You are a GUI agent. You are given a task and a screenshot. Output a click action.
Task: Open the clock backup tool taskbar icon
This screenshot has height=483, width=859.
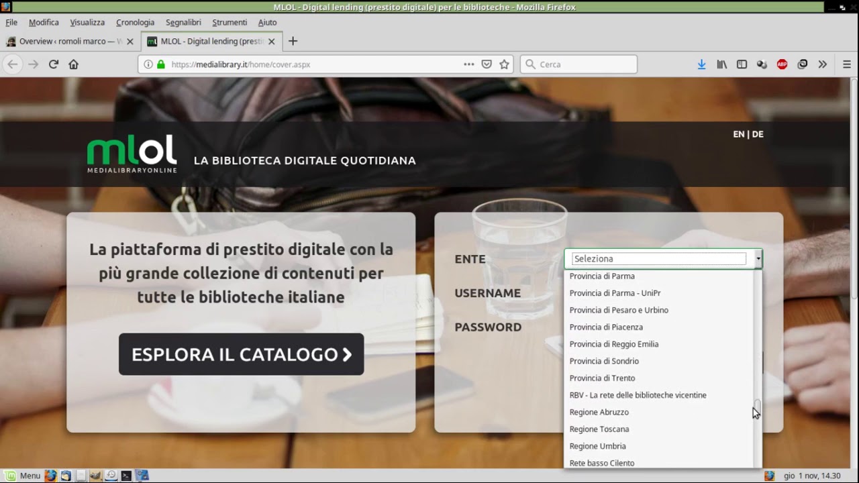tap(111, 476)
